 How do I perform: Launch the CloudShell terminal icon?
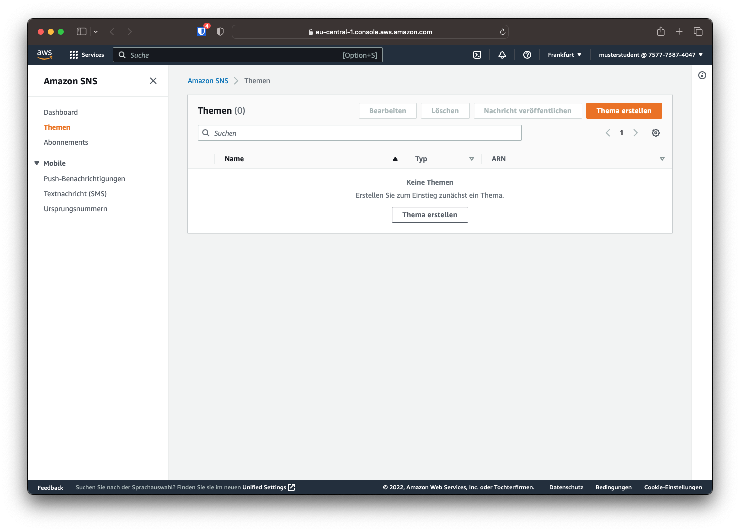(477, 55)
